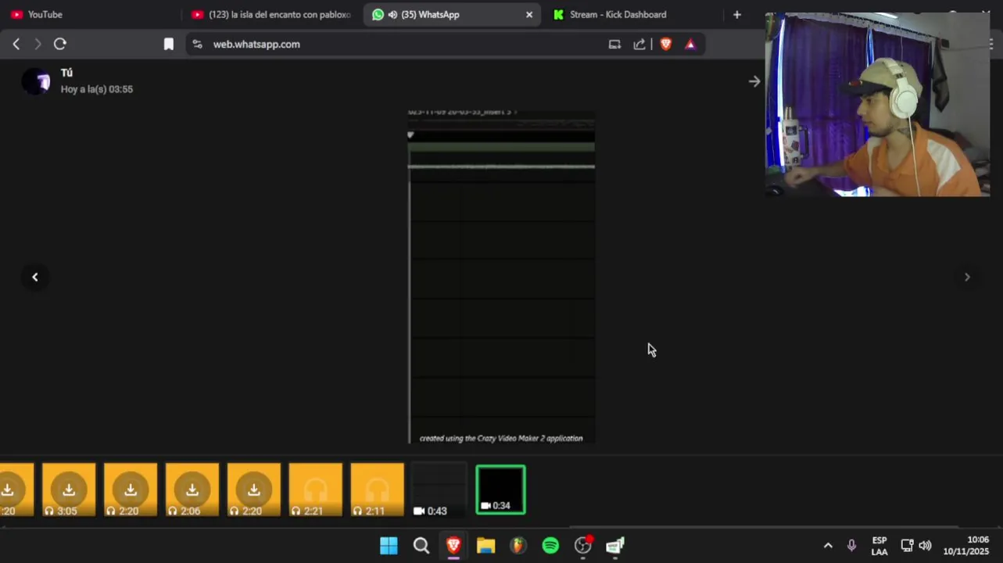Go to next media with right chevron
The height and width of the screenshot is (563, 1003).
click(967, 277)
